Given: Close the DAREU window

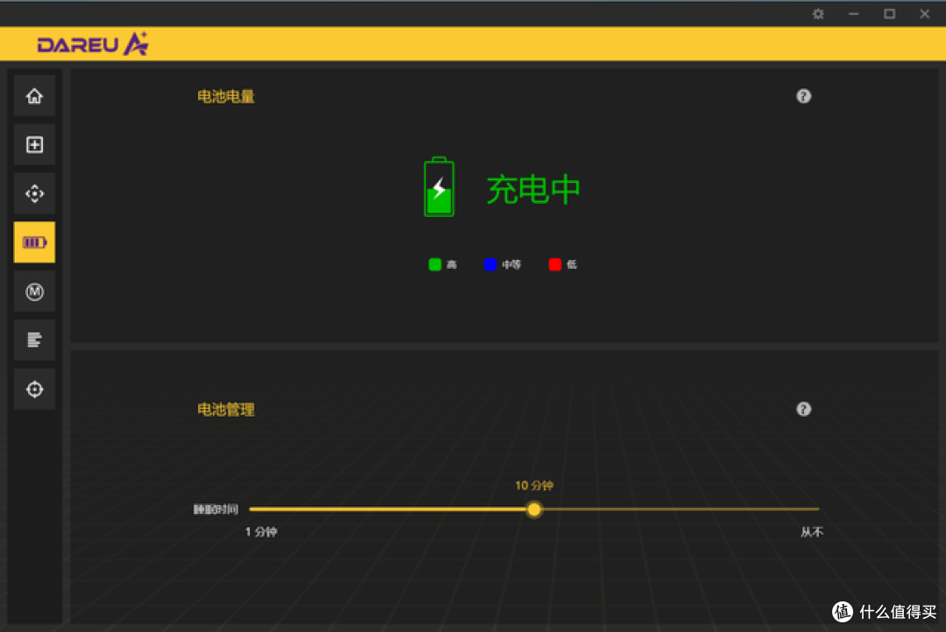Looking at the screenshot, I should click(x=925, y=14).
